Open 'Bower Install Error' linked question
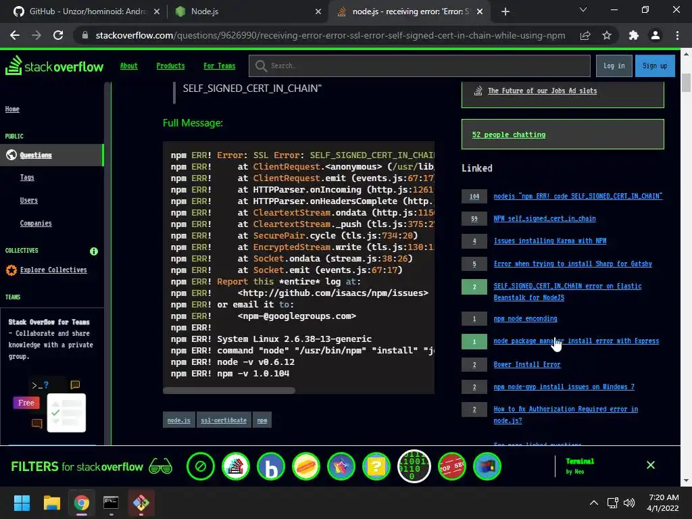692x519 pixels. point(527,364)
